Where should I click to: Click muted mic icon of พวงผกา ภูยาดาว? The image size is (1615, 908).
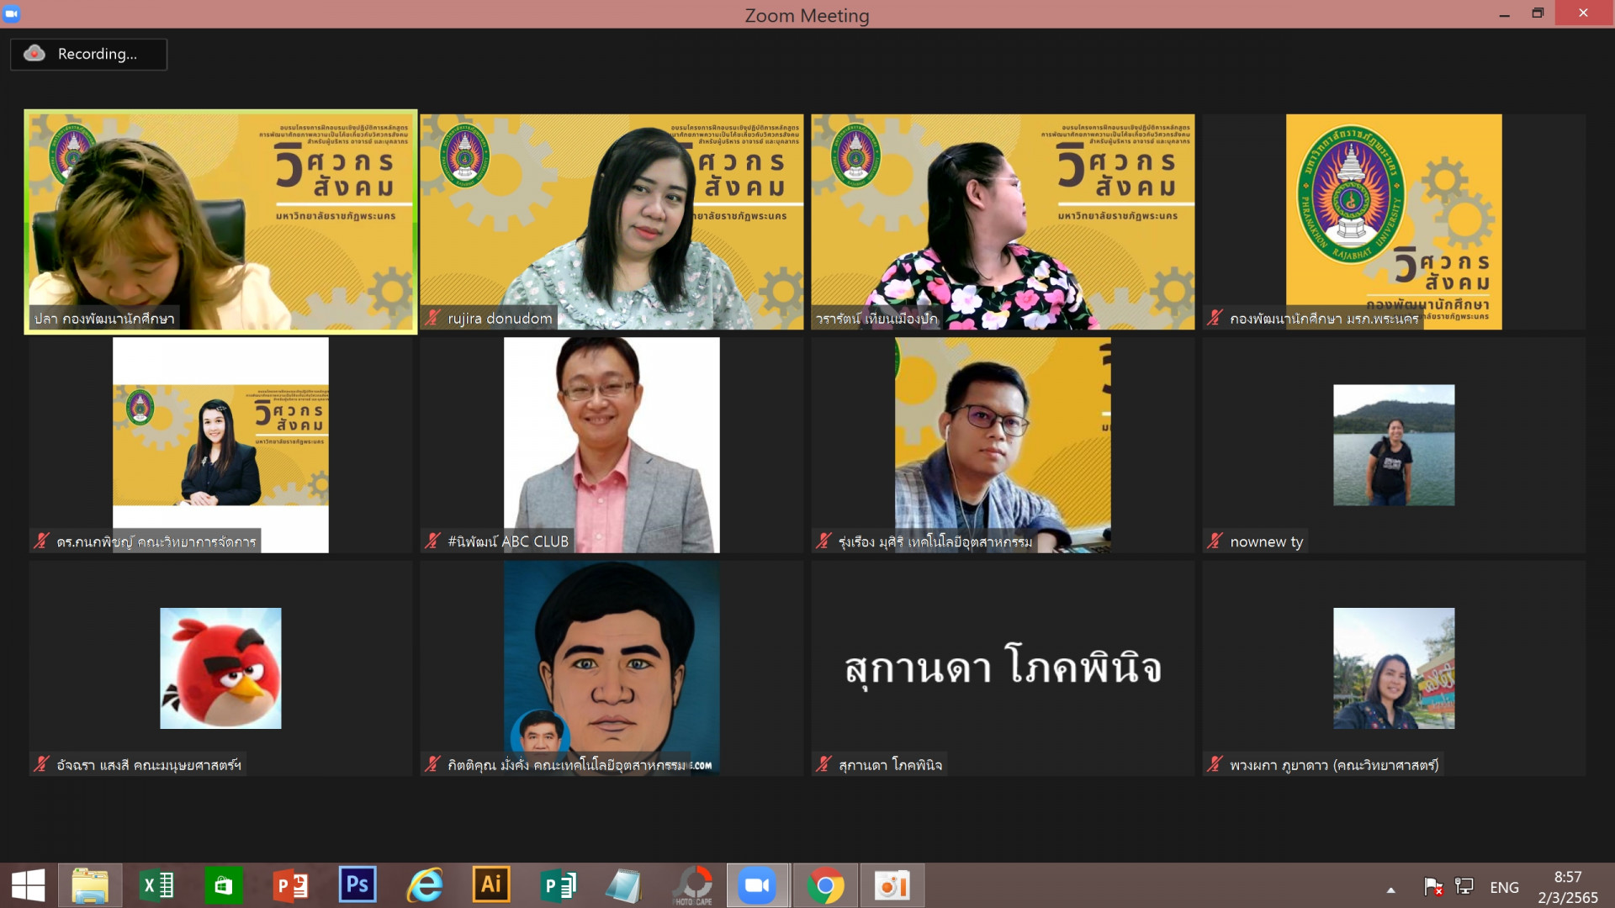[x=1215, y=764]
